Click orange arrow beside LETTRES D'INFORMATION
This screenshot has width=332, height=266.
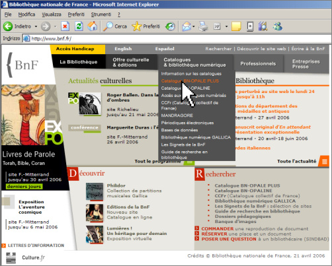pyautogui.click(x=3, y=246)
